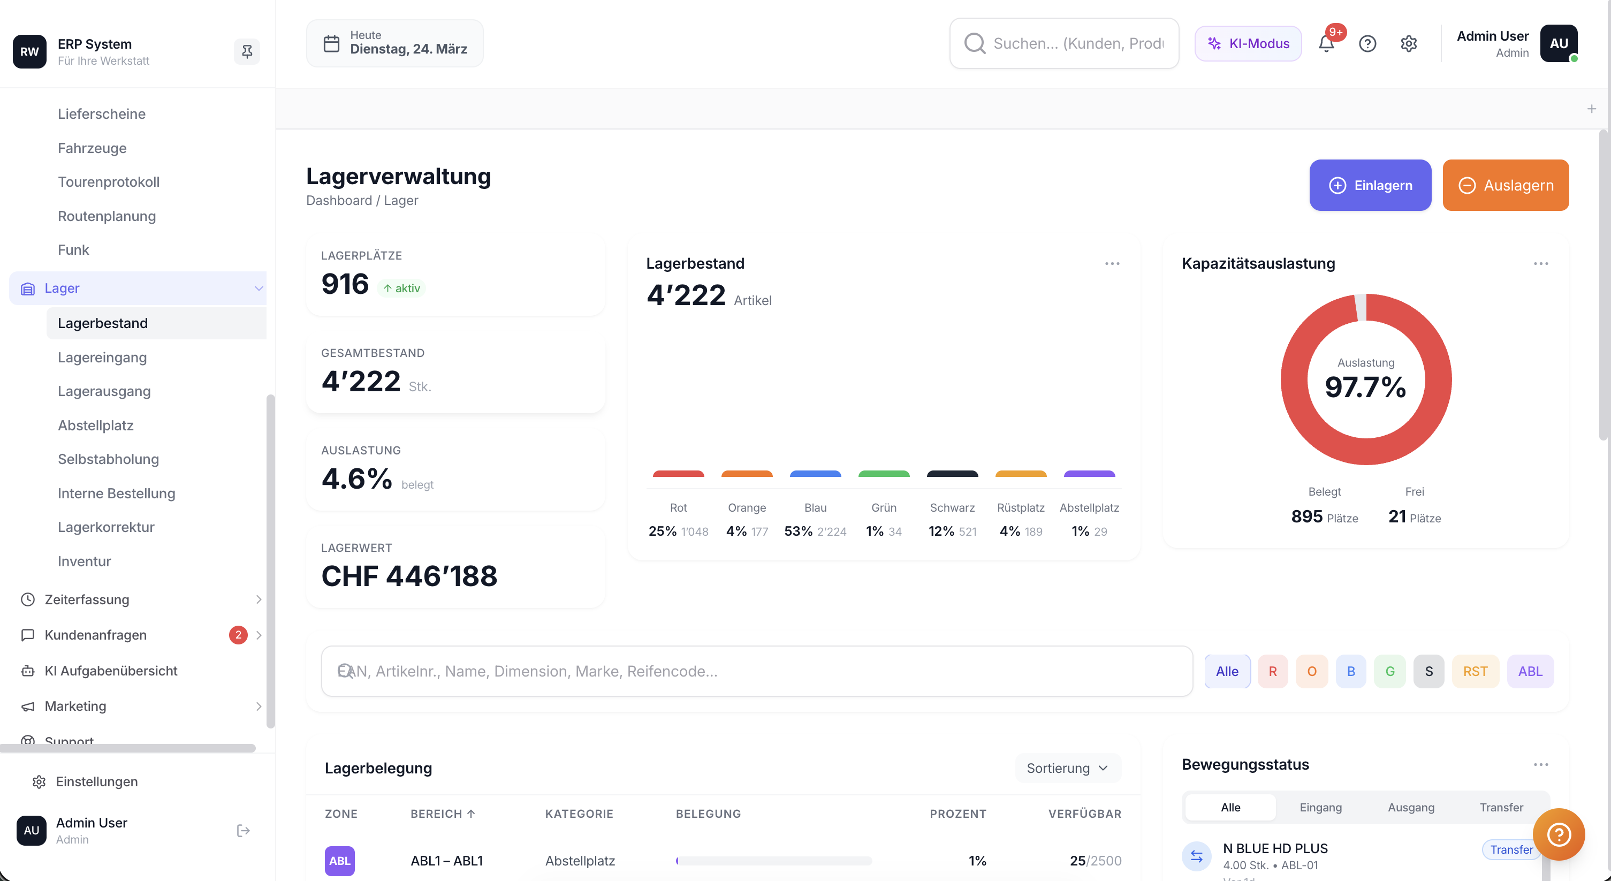Open the help question mark icon in topbar
The height and width of the screenshot is (881, 1611).
tap(1367, 43)
